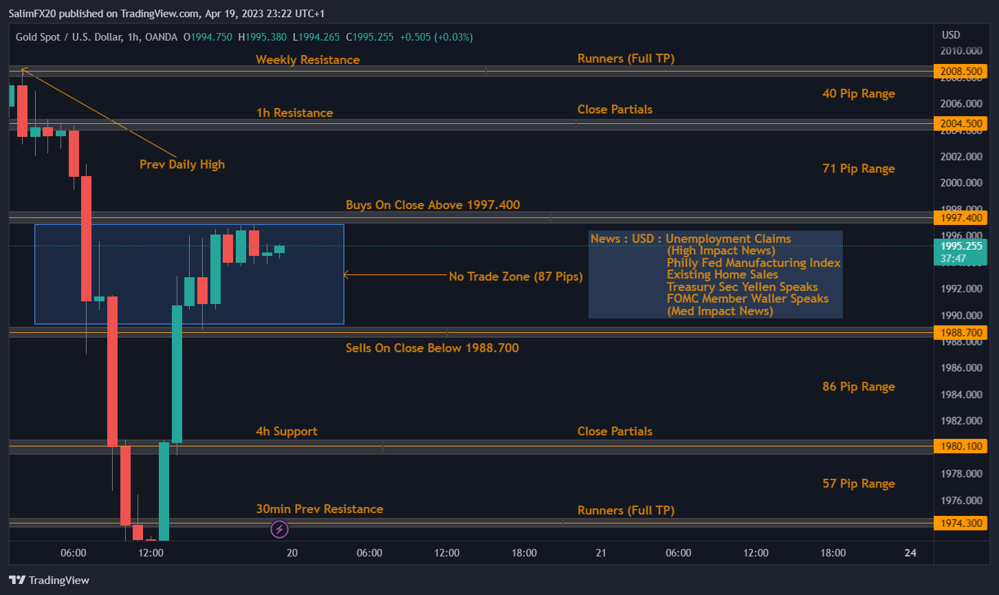Select the date 20 on the time axis
999x595 pixels.
coord(292,552)
